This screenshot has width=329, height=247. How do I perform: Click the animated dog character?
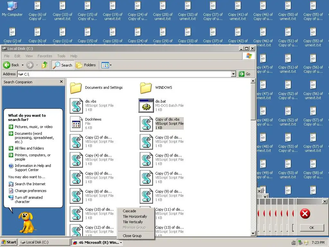click(26, 222)
